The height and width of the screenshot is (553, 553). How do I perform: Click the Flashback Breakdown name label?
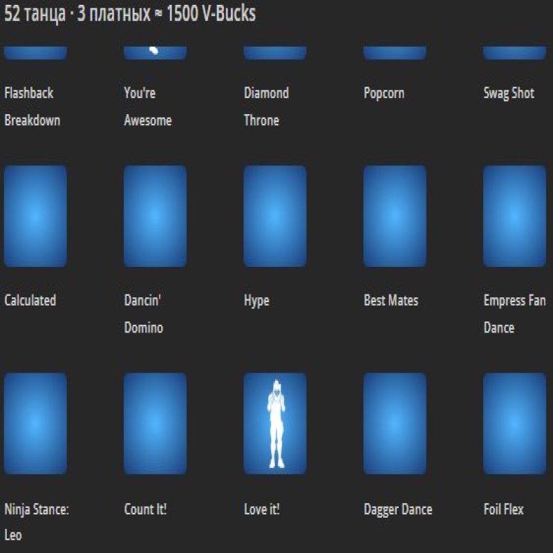tap(30, 107)
